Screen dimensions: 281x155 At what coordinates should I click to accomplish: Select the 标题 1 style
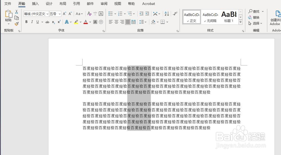click(x=229, y=17)
